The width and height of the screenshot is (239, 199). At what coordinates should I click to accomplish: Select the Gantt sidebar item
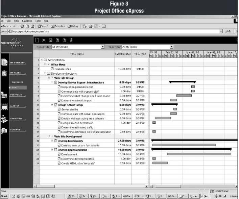pos(18,88)
